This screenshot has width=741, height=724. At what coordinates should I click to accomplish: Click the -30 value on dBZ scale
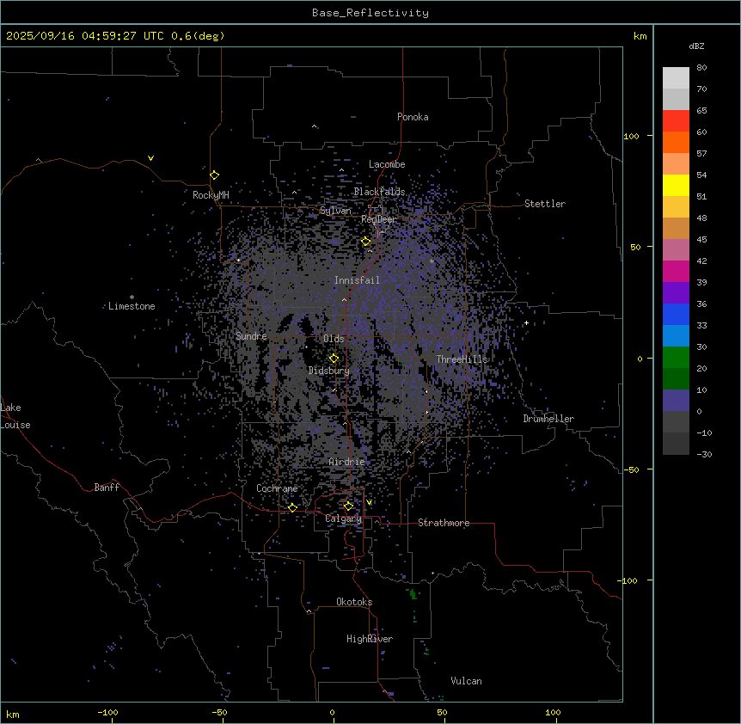(x=704, y=455)
